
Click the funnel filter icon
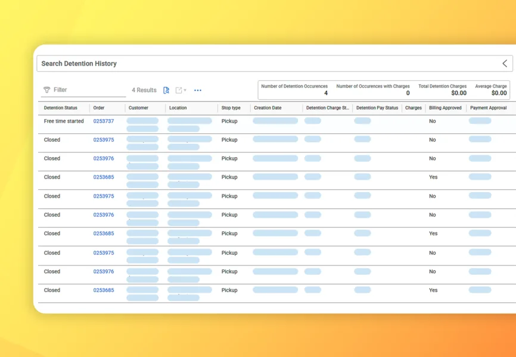(x=46, y=90)
